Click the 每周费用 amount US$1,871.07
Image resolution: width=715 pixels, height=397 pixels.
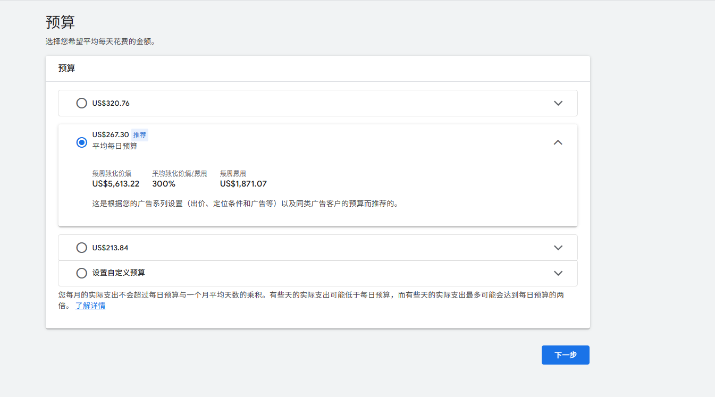[243, 183]
